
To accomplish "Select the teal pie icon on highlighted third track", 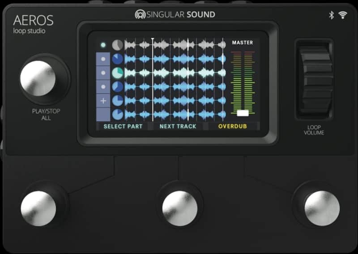I will [118, 73].
